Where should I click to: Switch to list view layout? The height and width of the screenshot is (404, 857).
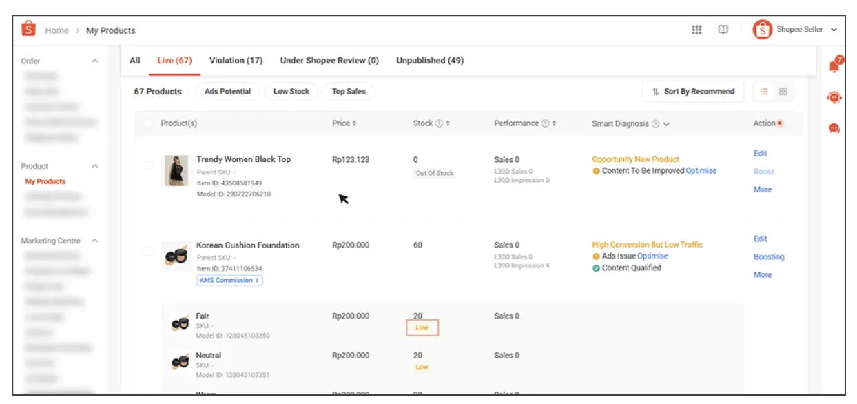click(764, 92)
